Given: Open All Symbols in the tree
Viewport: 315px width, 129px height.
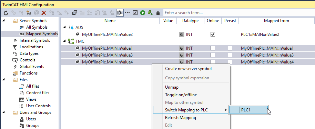Looking at the screenshot, I should point(37,27).
